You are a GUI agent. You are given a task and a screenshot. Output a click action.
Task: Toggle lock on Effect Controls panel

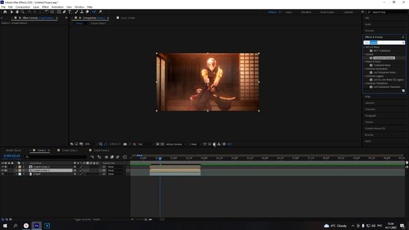20,18
